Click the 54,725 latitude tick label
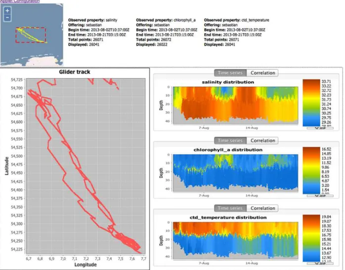The width and height of the screenshot is (345, 270). [17, 80]
